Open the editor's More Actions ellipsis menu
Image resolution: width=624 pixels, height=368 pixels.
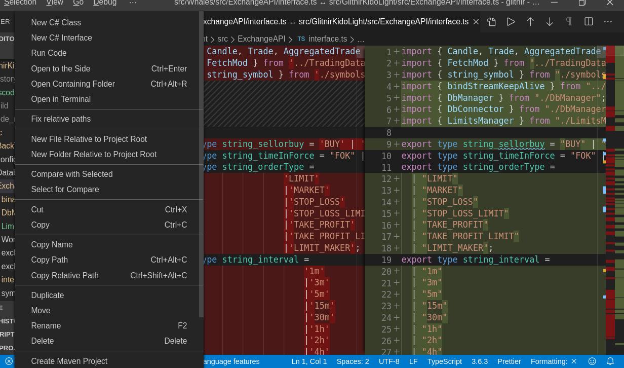click(608, 22)
